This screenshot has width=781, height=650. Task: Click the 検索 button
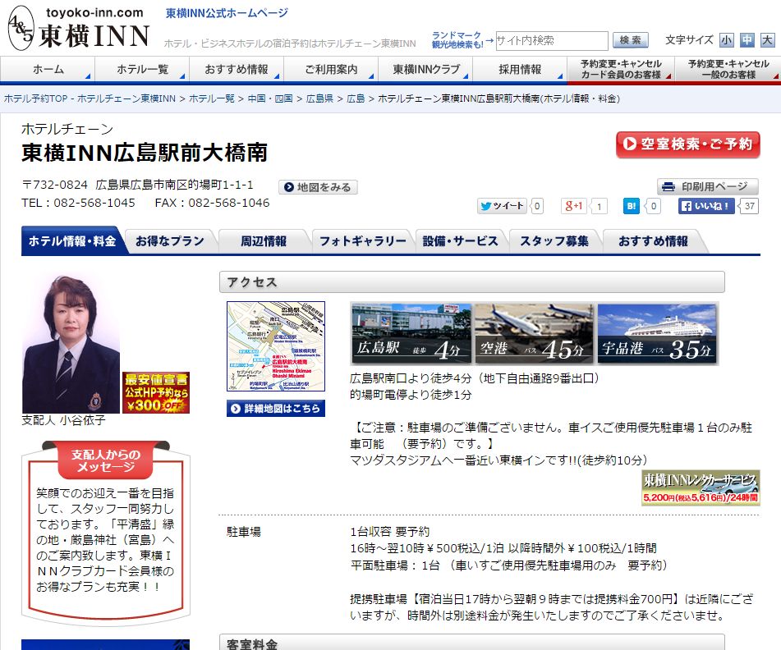pyautogui.click(x=630, y=40)
